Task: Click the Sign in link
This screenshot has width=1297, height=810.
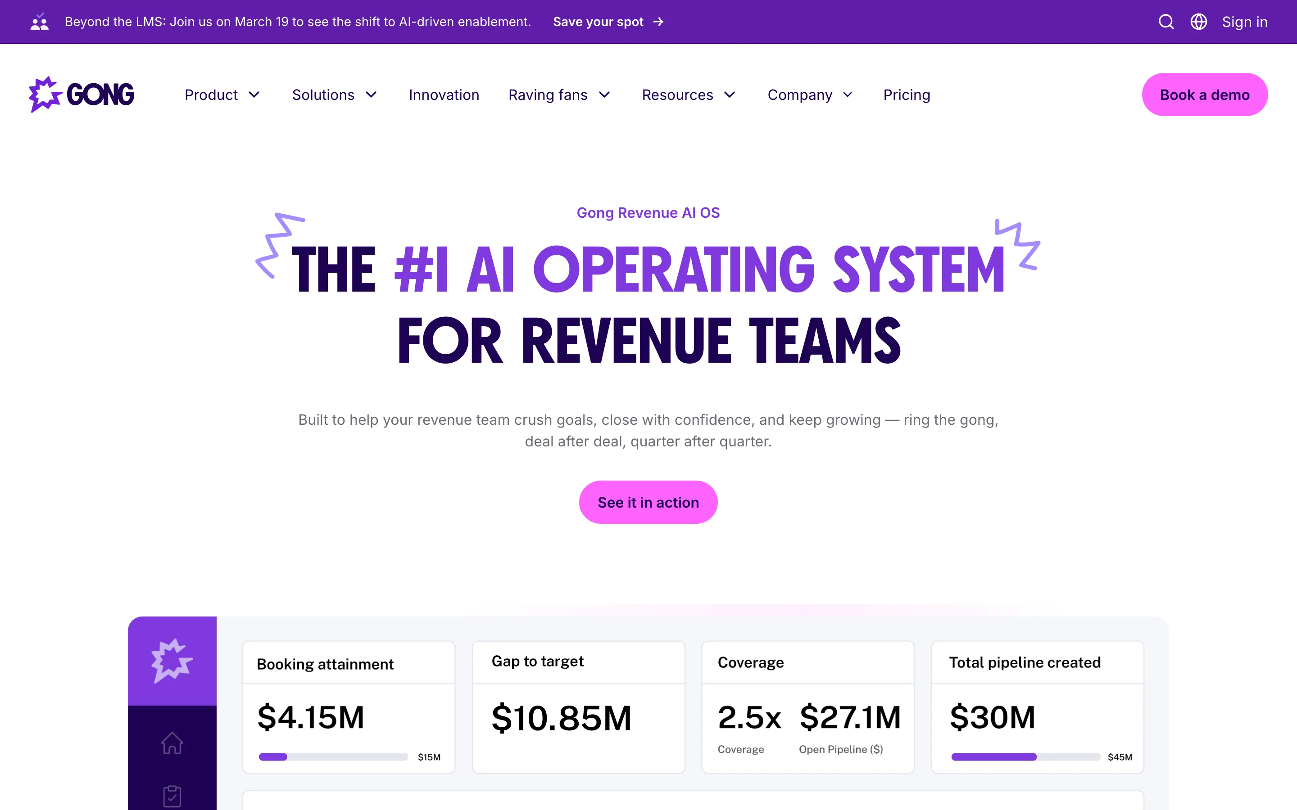Action: [1244, 22]
